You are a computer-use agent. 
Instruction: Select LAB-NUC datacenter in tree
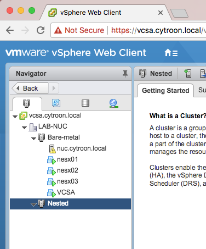point(53,126)
